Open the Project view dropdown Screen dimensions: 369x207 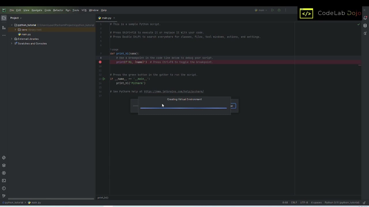pyautogui.click(x=16, y=18)
